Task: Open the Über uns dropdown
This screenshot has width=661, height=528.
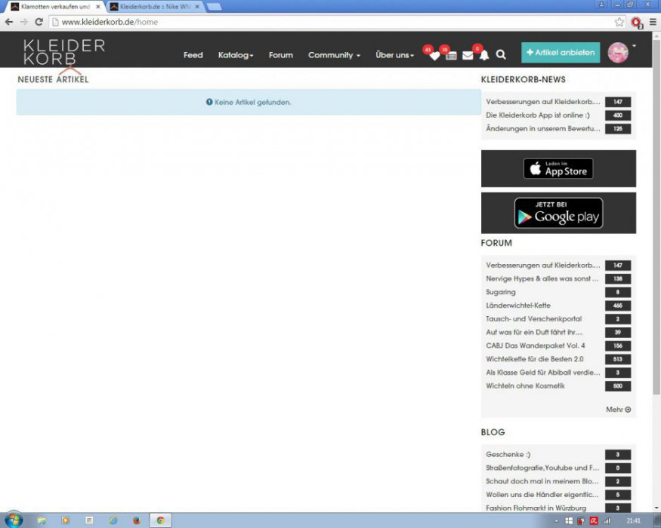Action: [x=394, y=55]
